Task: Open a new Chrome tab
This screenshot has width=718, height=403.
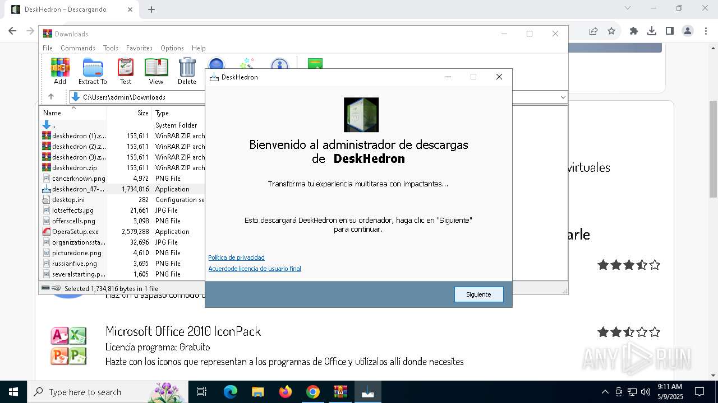Action: pos(151,10)
